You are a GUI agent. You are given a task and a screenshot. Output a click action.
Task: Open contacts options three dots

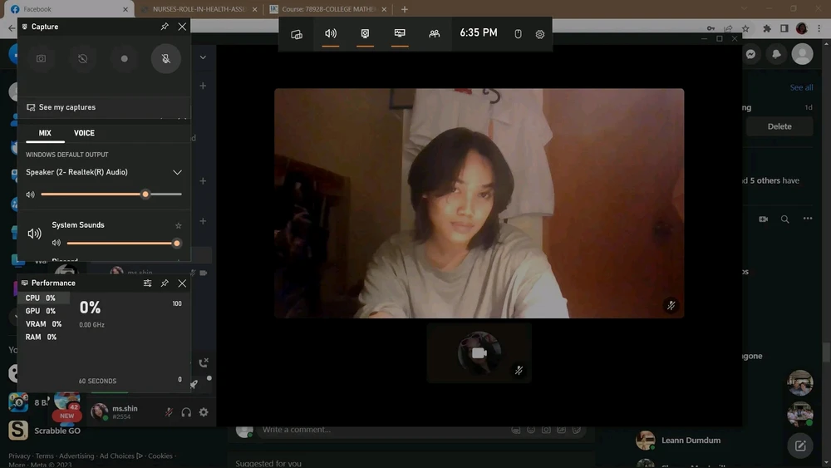pos(808,219)
